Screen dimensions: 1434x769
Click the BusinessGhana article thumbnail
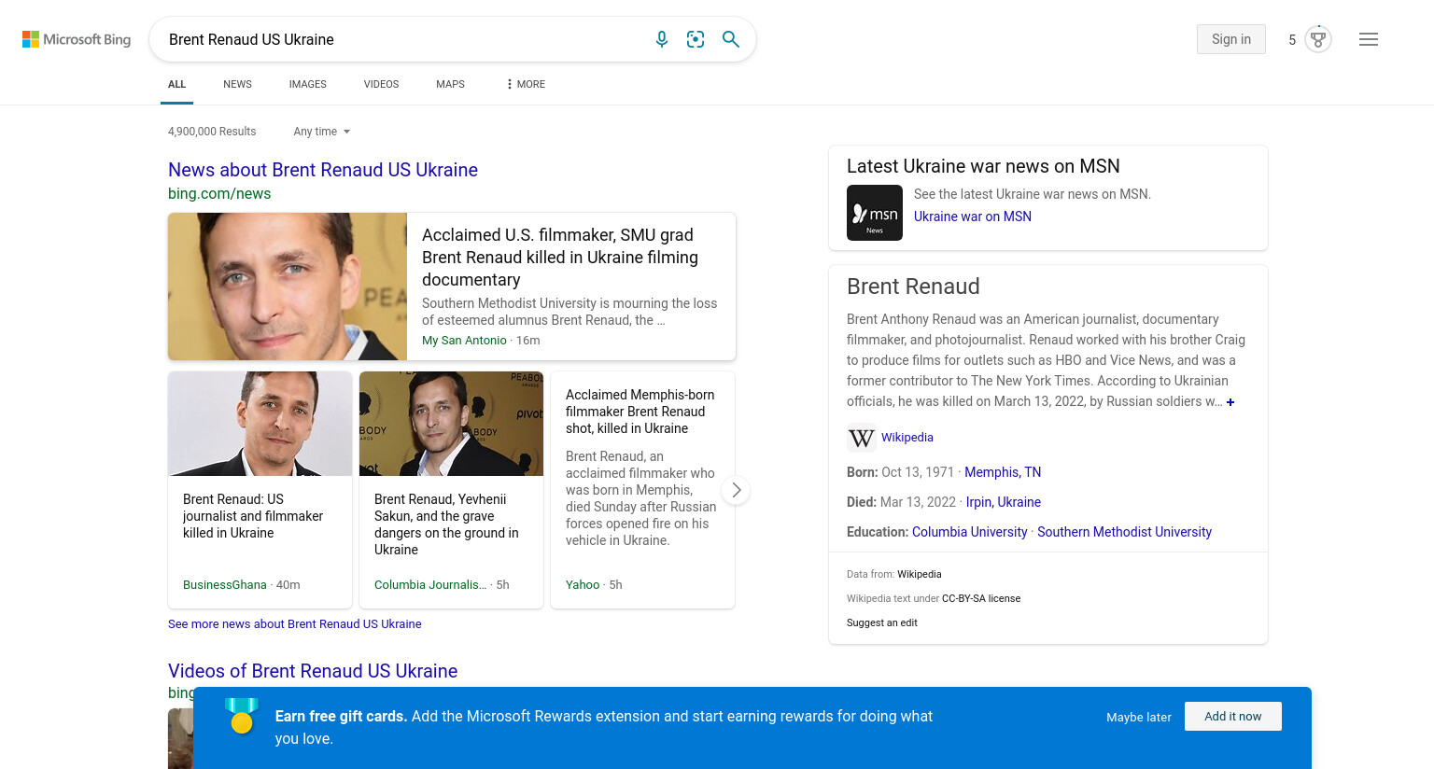pos(260,424)
